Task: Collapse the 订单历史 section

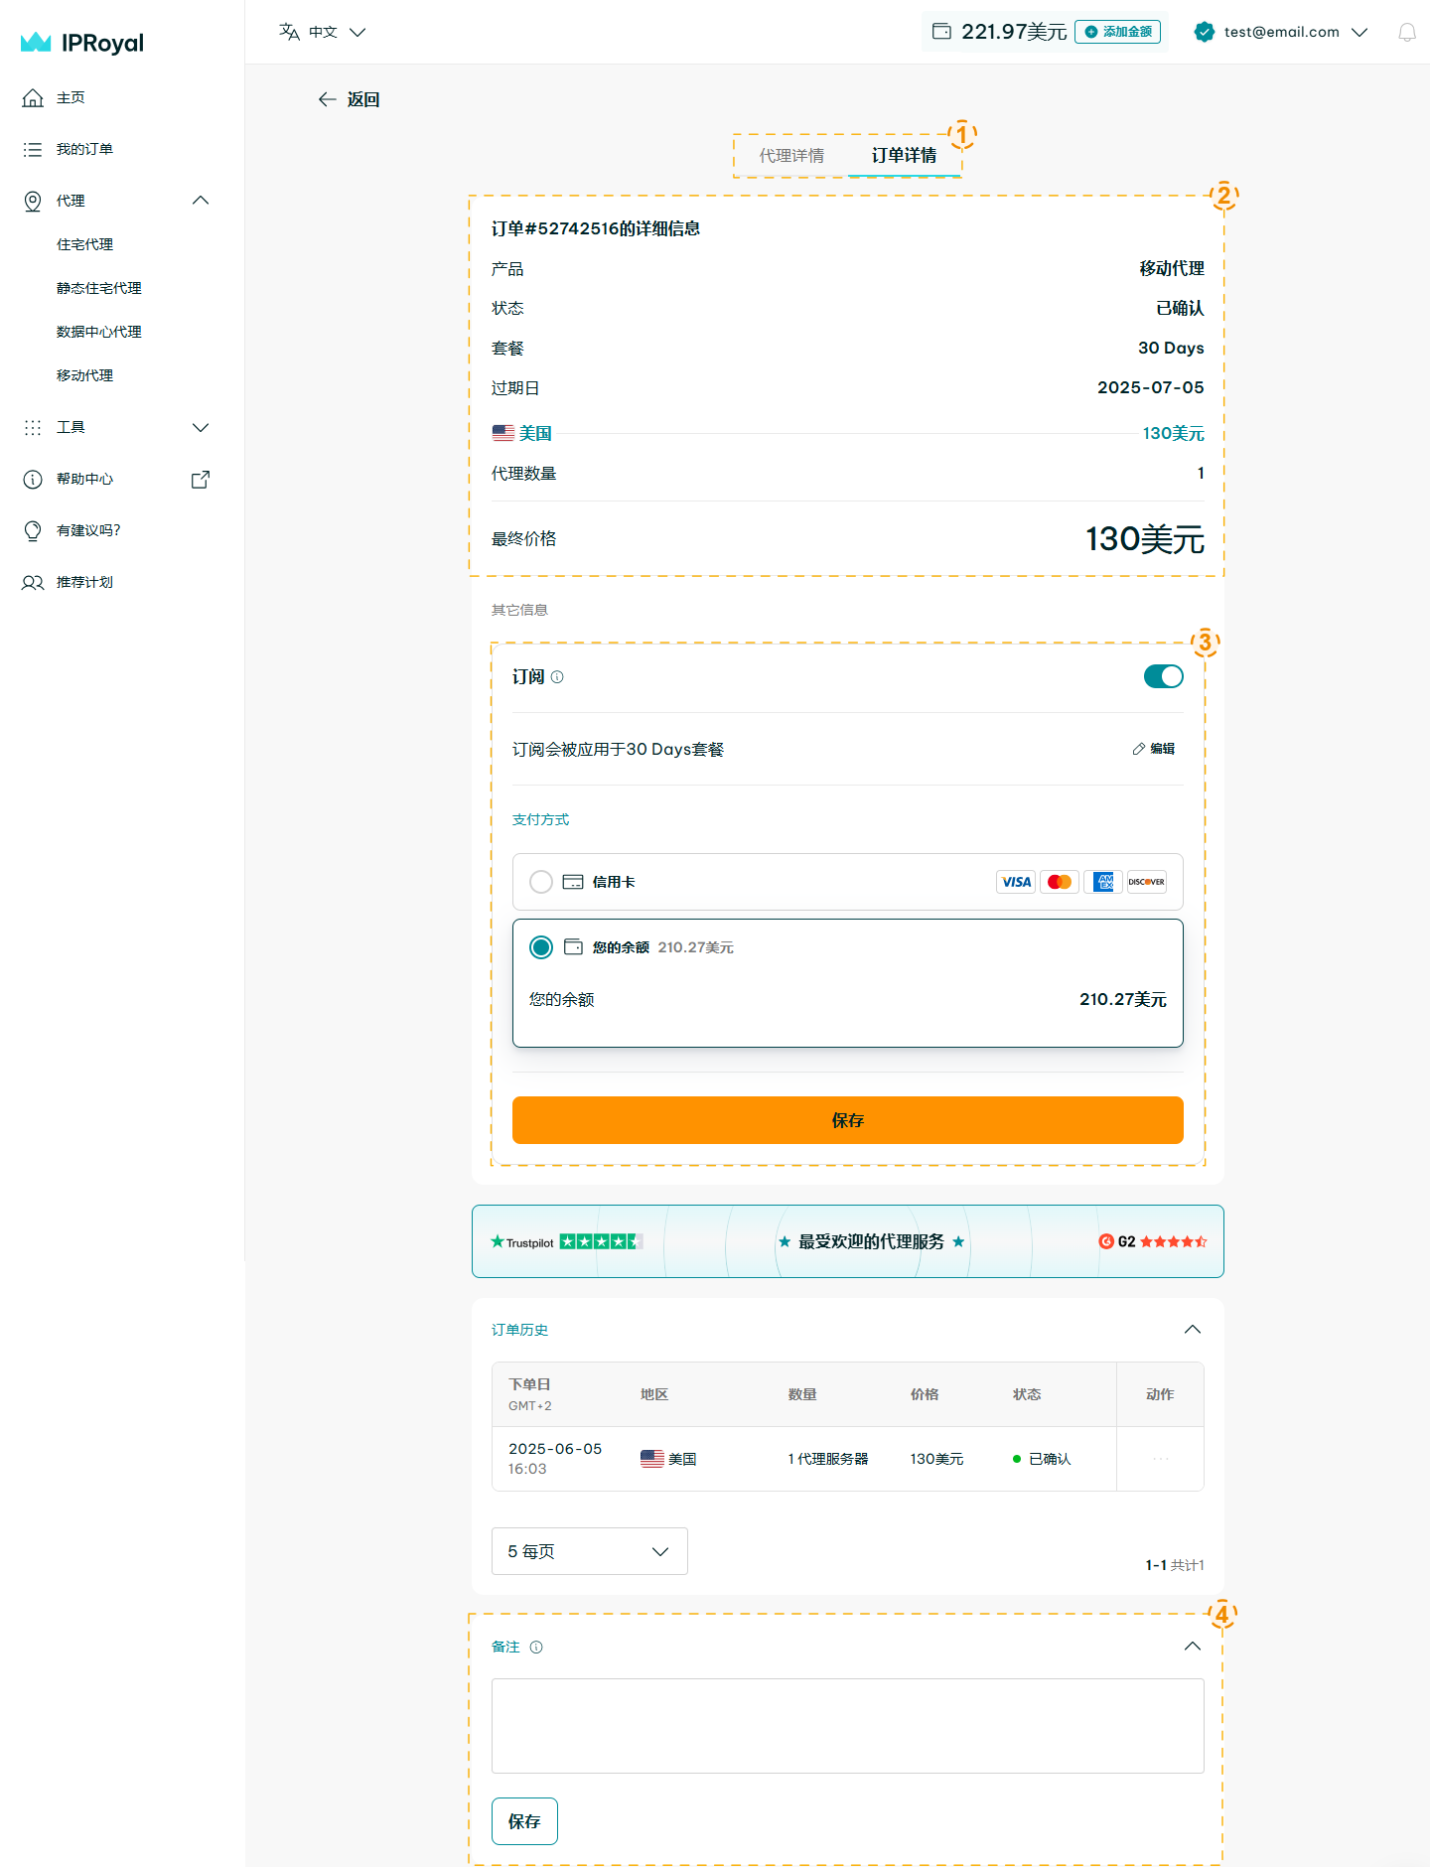Action: 1193,1330
